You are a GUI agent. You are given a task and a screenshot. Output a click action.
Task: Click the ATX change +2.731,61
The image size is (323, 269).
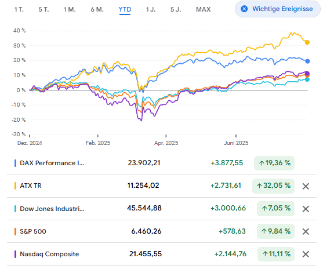click(x=226, y=186)
